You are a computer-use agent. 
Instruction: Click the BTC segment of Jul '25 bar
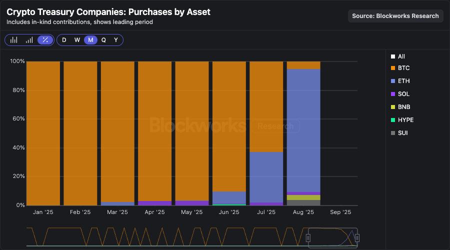pos(266,106)
